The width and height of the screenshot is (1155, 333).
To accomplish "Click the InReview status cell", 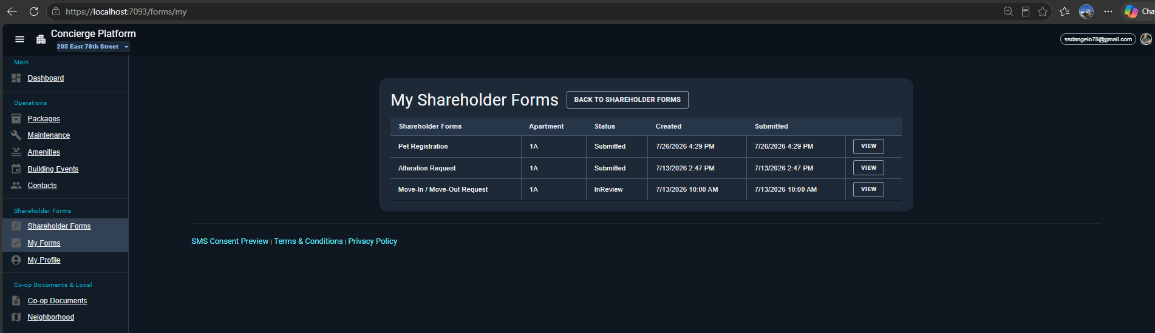I will (617, 189).
